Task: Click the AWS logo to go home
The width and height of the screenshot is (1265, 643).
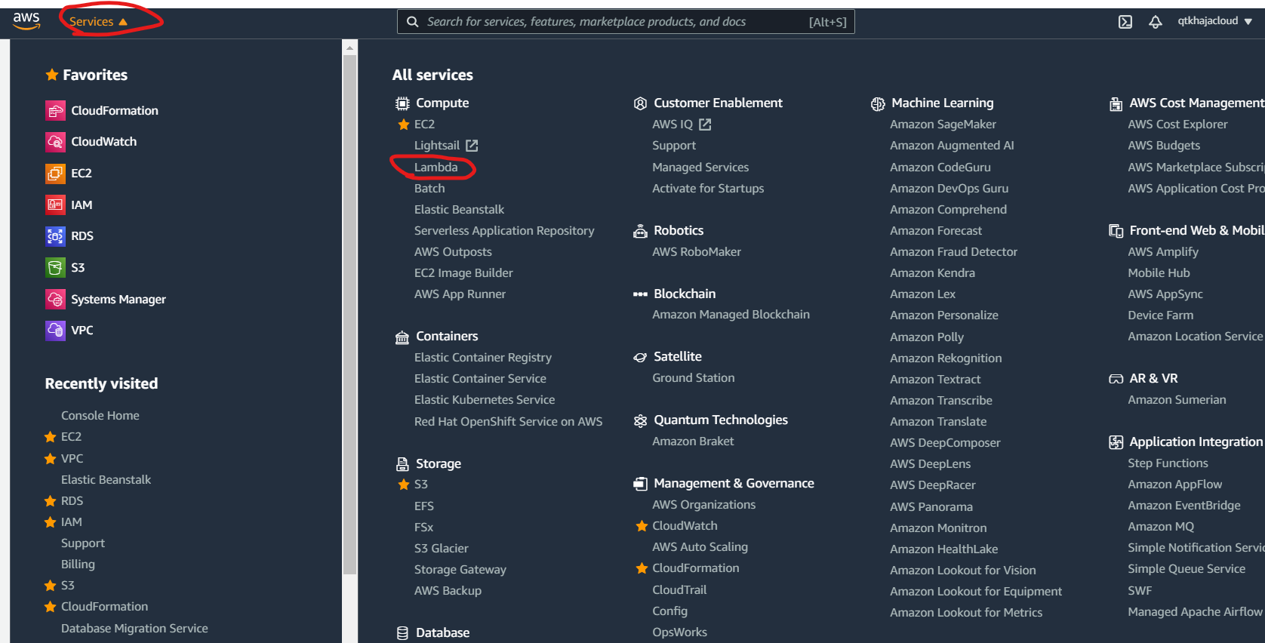Action: click(26, 21)
